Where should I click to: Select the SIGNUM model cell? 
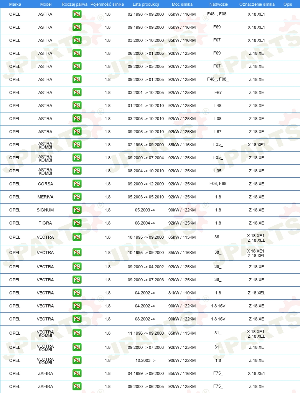45,210
